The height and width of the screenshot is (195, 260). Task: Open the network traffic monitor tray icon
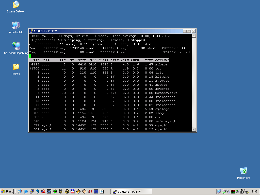click(x=233, y=191)
